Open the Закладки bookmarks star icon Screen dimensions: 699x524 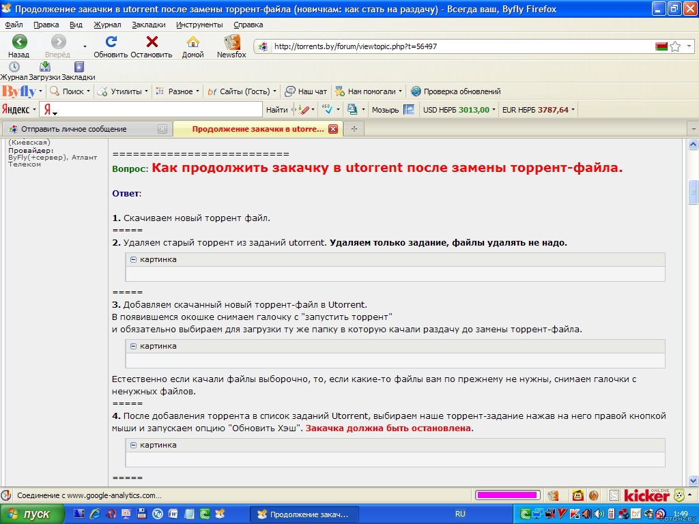(79, 67)
